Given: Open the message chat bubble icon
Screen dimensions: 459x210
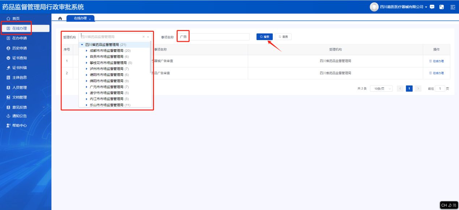Looking at the screenshot, I should (432, 7).
